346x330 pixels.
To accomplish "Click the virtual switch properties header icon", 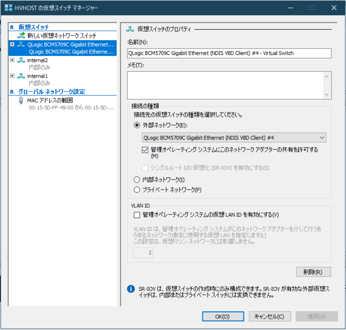I will pyautogui.click(x=130, y=29).
